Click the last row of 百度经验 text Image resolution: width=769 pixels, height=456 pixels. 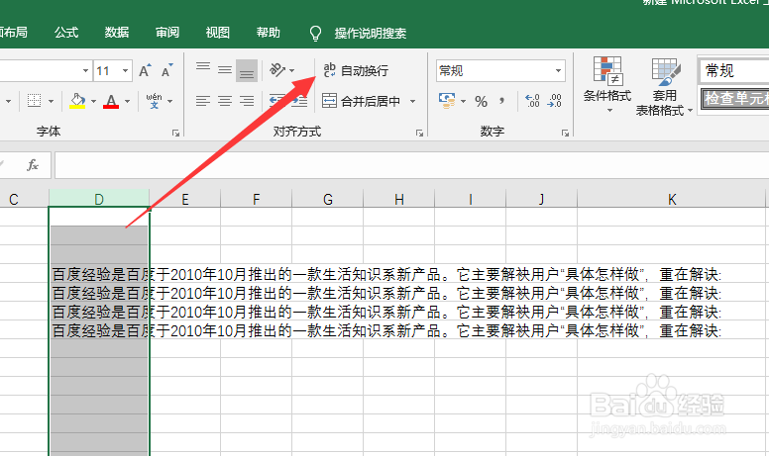(386, 330)
